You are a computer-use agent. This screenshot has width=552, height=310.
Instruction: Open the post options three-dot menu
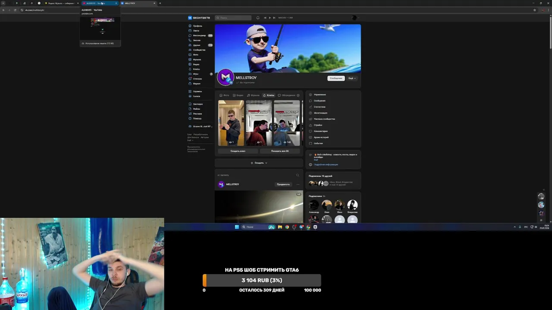coord(298,184)
